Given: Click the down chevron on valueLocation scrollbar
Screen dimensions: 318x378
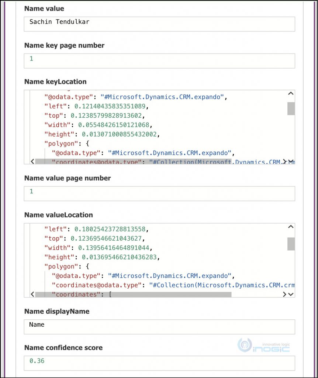Looking at the screenshot, I should point(291,294).
